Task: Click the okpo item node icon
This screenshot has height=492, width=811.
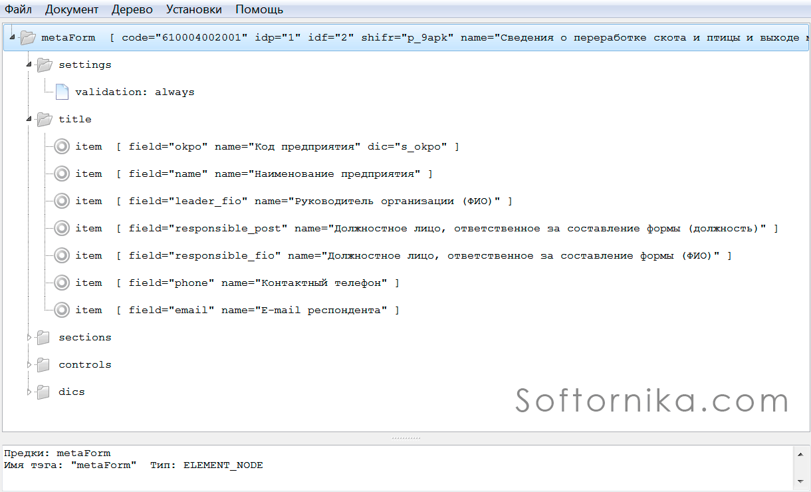Action: tap(62, 147)
